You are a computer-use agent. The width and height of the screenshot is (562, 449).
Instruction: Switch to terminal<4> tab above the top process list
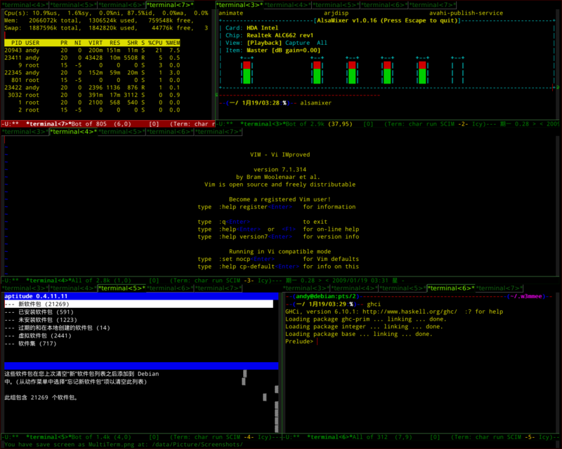click(x=25, y=5)
